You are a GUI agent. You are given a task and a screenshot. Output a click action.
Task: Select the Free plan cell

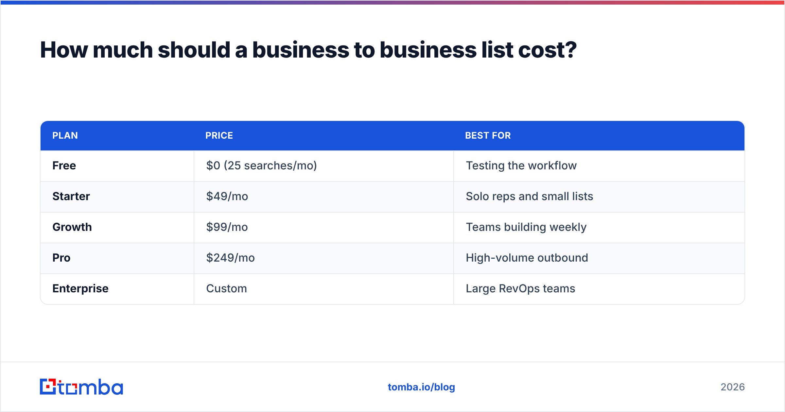tap(117, 166)
